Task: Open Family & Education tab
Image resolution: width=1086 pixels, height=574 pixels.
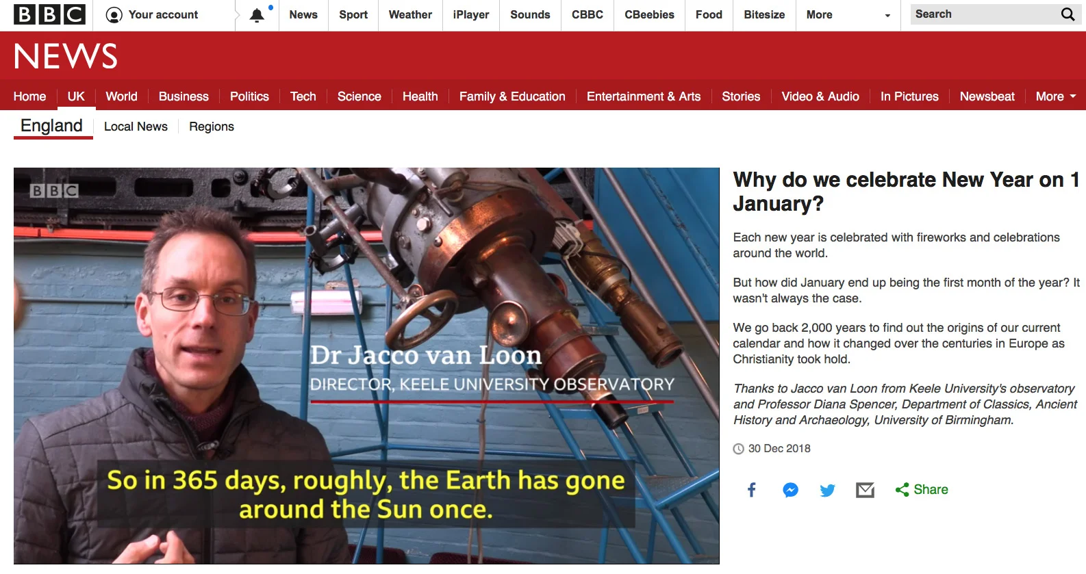Action: pyautogui.click(x=512, y=96)
